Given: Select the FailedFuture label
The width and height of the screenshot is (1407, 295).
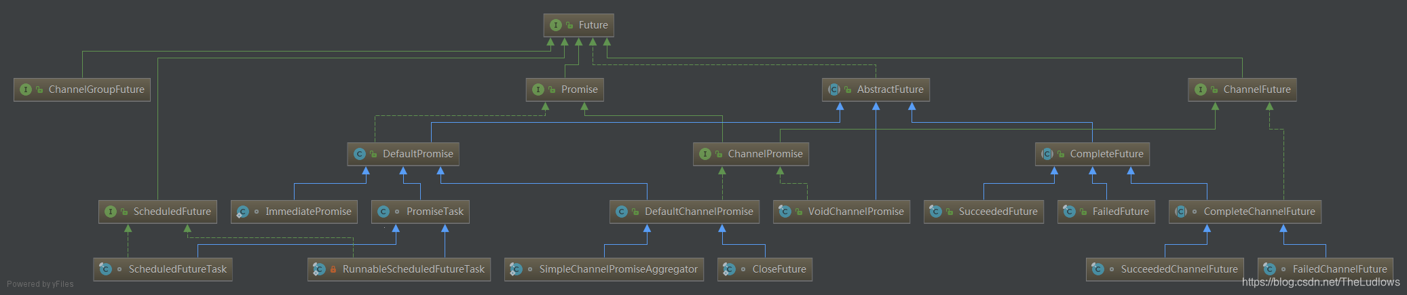Looking at the screenshot, I should pos(1121,212).
